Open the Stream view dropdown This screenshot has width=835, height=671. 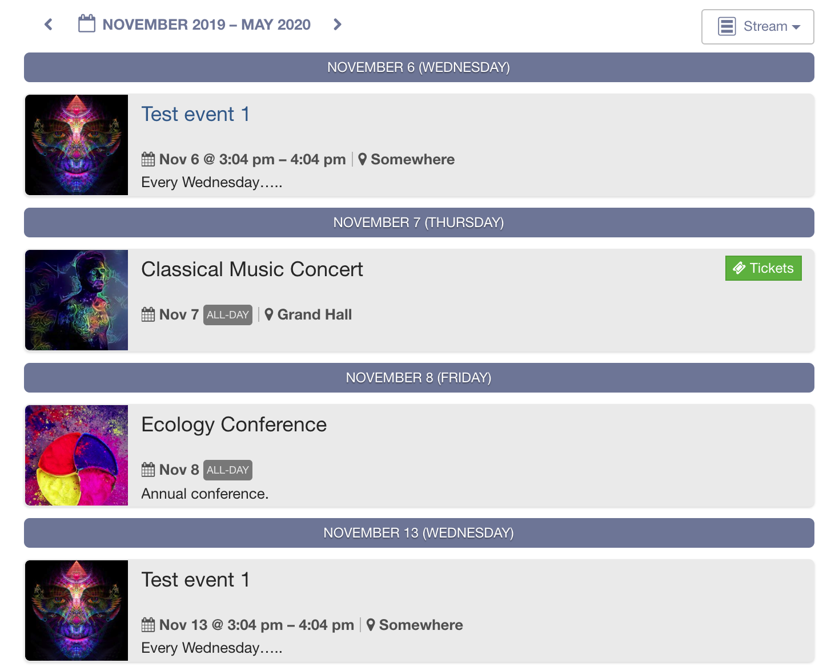click(x=757, y=27)
